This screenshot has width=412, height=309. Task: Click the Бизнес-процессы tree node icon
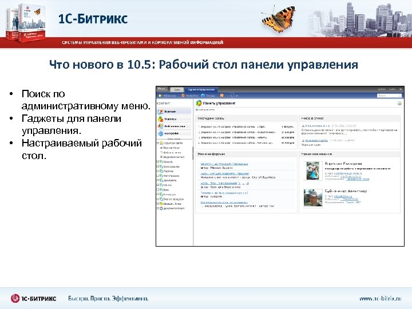(x=161, y=199)
